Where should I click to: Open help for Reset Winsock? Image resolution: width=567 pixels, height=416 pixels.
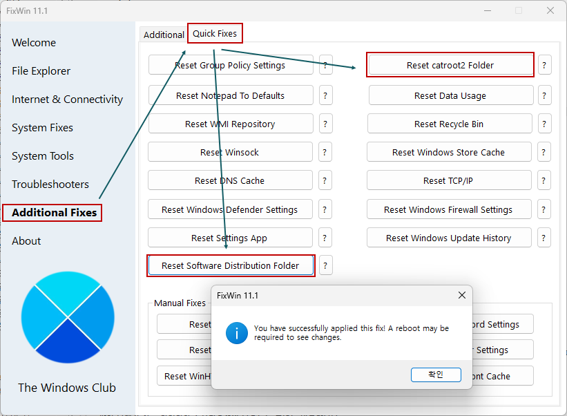(x=325, y=152)
